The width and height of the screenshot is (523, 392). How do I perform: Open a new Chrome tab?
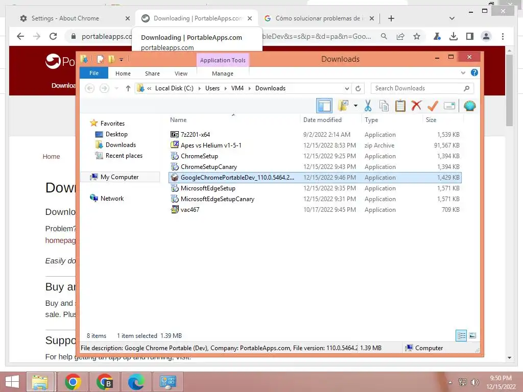point(391,18)
